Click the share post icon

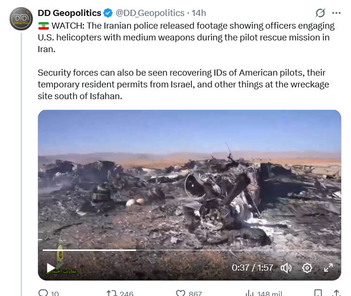(x=336, y=293)
